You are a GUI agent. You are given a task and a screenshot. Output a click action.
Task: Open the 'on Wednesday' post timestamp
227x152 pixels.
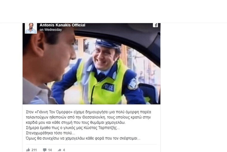pos(51,30)
